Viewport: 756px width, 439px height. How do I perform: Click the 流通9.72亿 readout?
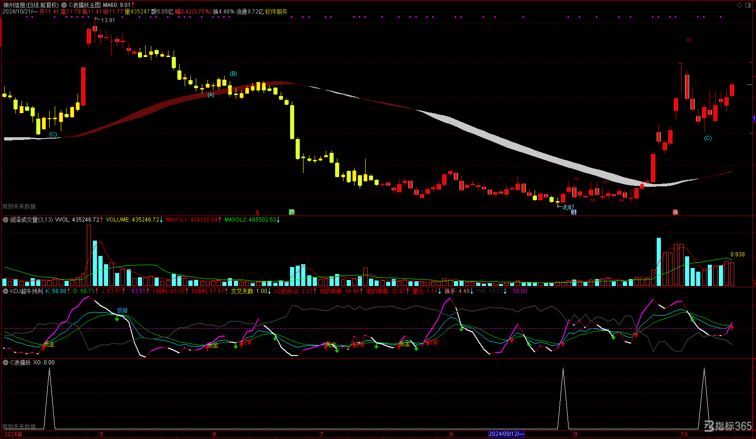250,12
